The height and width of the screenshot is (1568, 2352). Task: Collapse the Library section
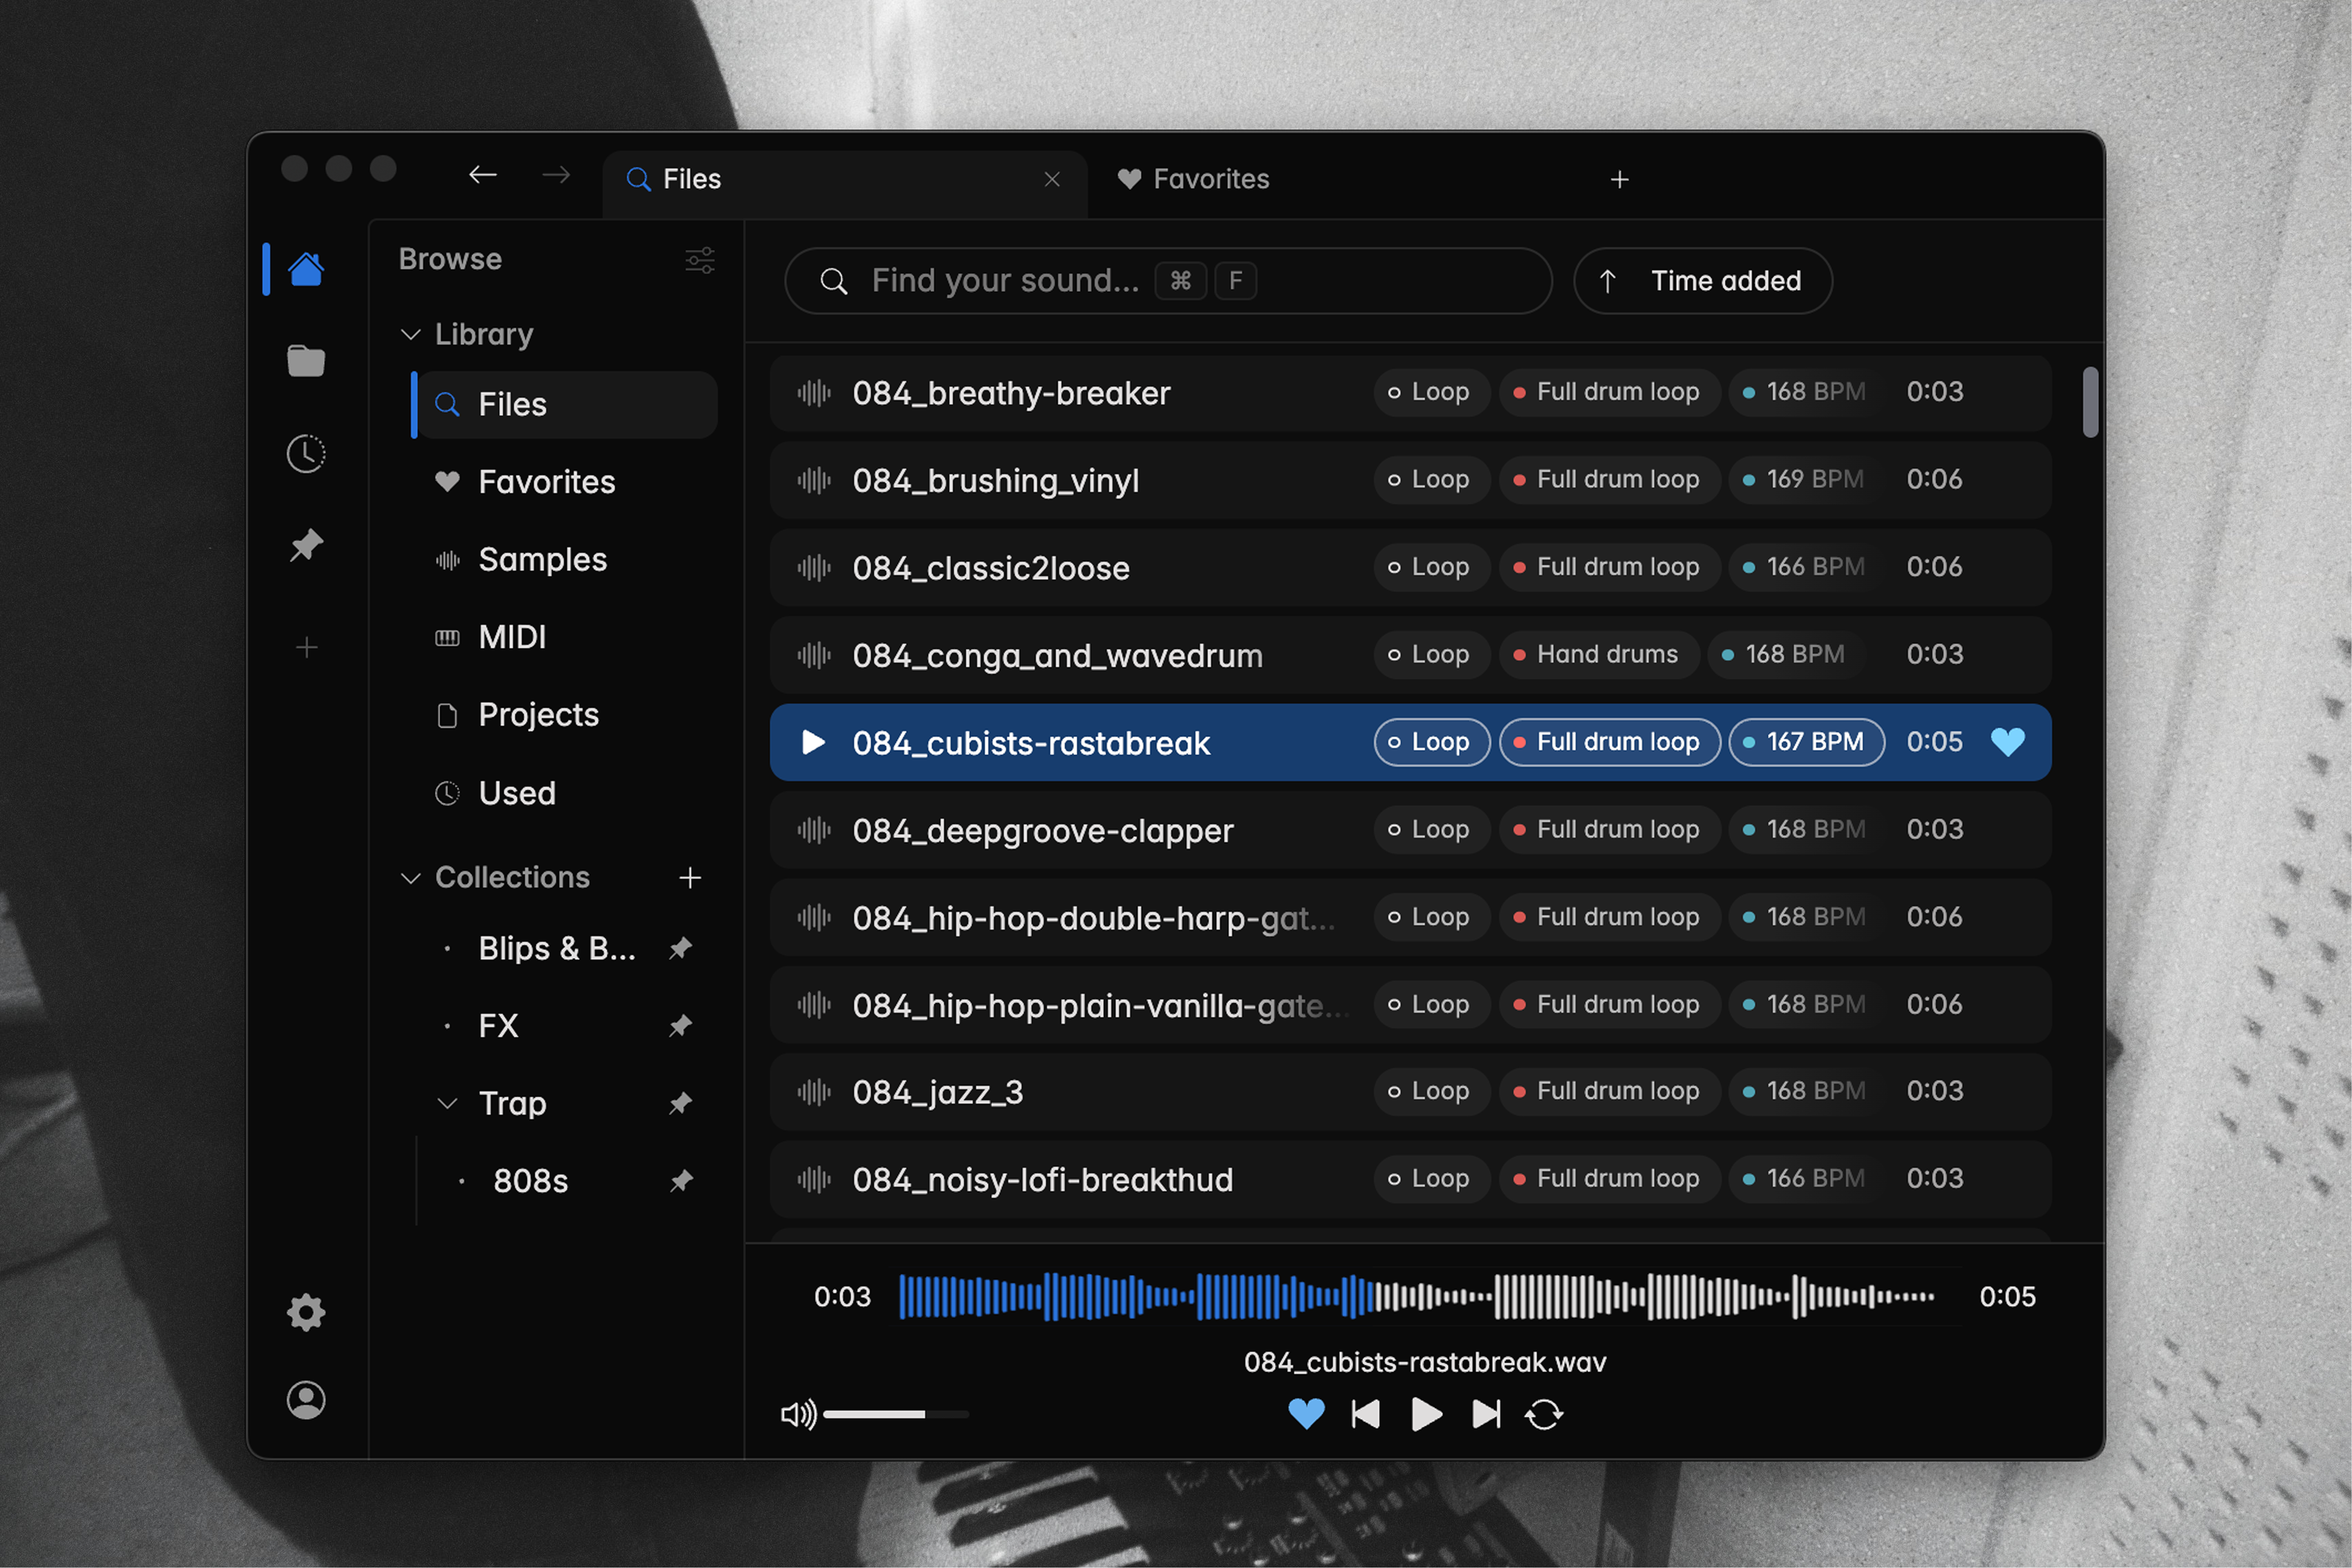[410, 334]
